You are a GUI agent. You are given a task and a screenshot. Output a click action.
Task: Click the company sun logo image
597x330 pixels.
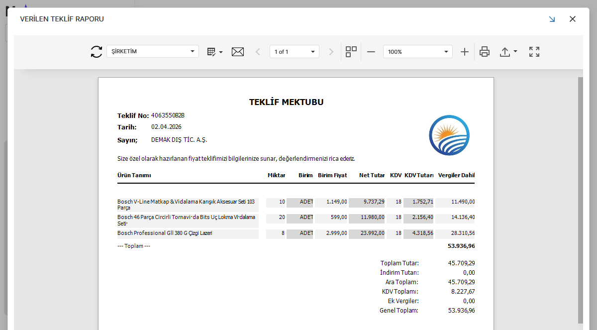449,135
